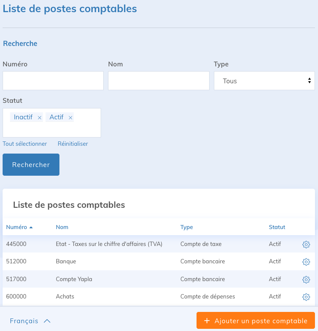This screenshot has width=318, height=331.
Task: Sort list by Nom column header
Action: point(62,227)
